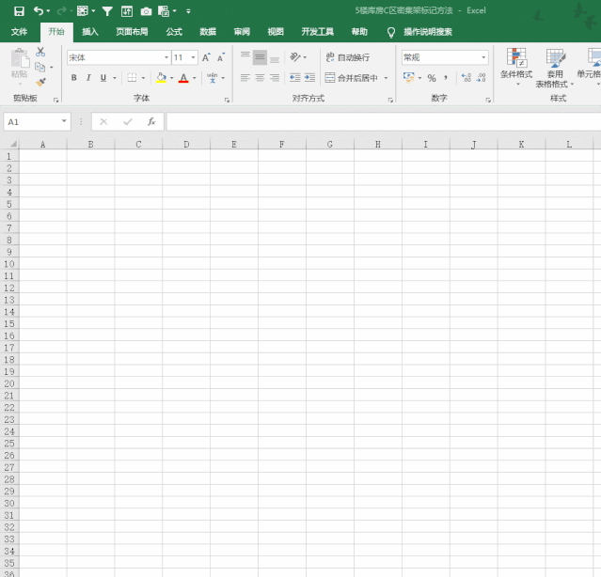Apply comma style number format
The height and width of the screenshot is (577, 601).
click(x=446, y=78)
